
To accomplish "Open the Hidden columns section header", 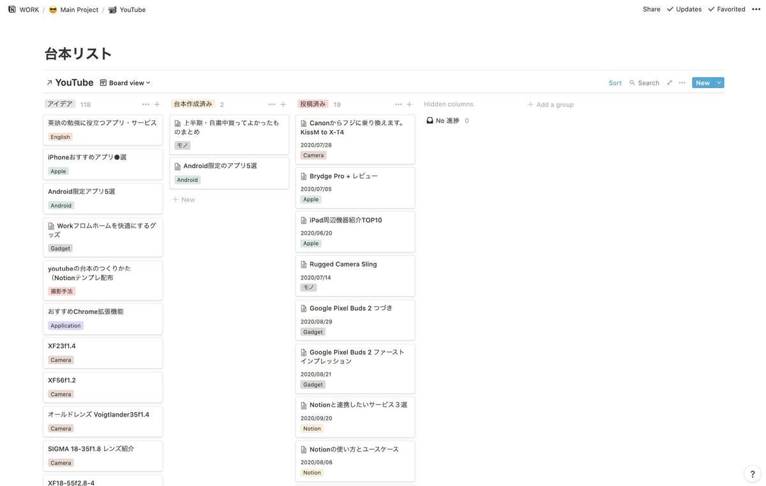I will coord(449,104).
